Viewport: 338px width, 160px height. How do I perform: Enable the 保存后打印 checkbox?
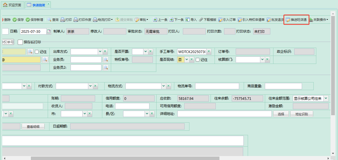pyautogui.click(x=20, y=42)
